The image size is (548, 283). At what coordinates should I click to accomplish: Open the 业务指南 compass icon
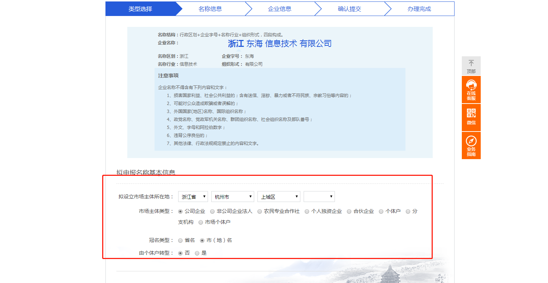(x=471, y=141)
